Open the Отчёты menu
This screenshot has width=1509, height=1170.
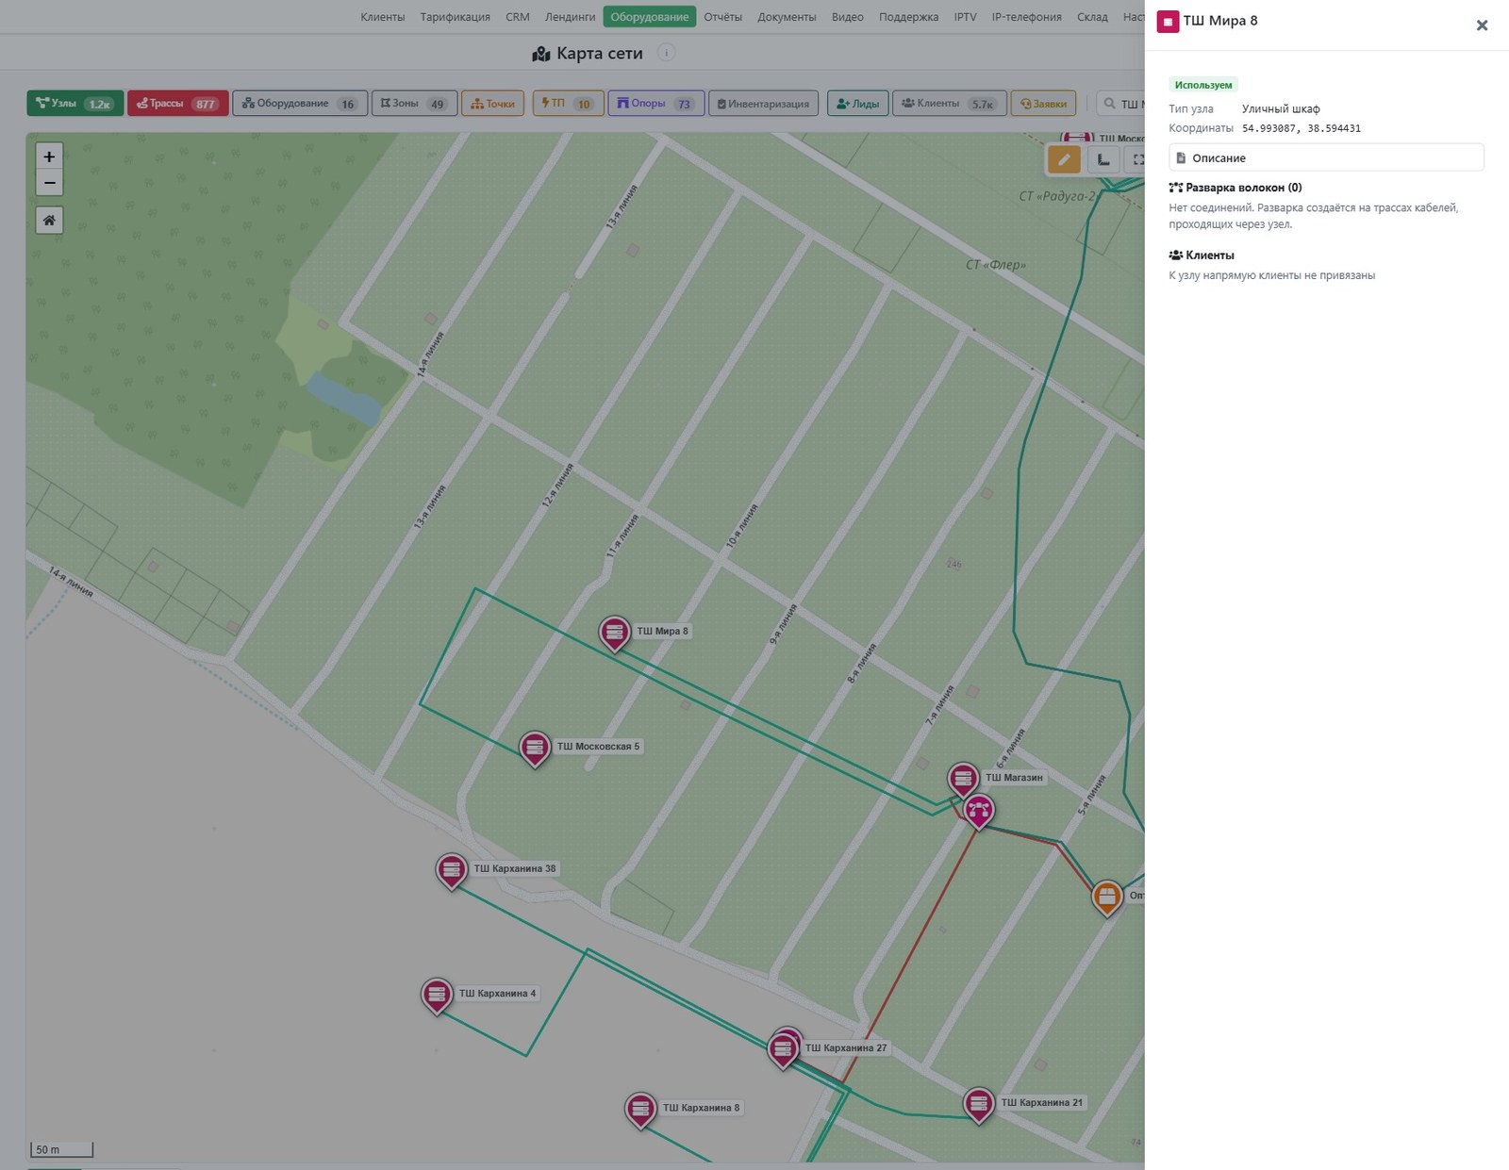coord(722,17)
